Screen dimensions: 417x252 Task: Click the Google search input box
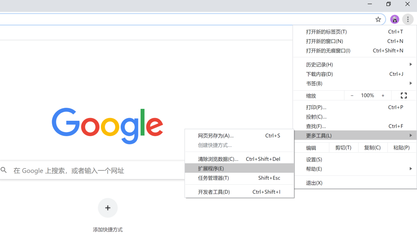(x=92, y=170)
